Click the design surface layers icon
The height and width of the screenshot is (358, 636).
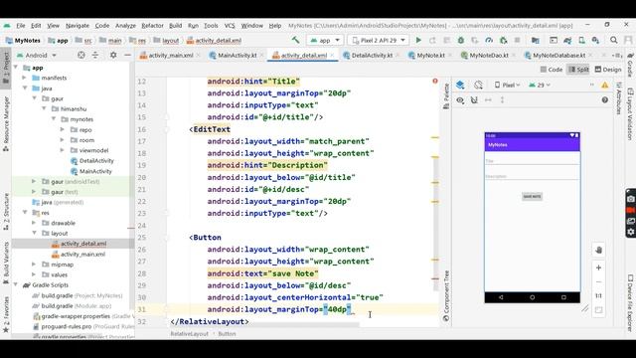460,85
